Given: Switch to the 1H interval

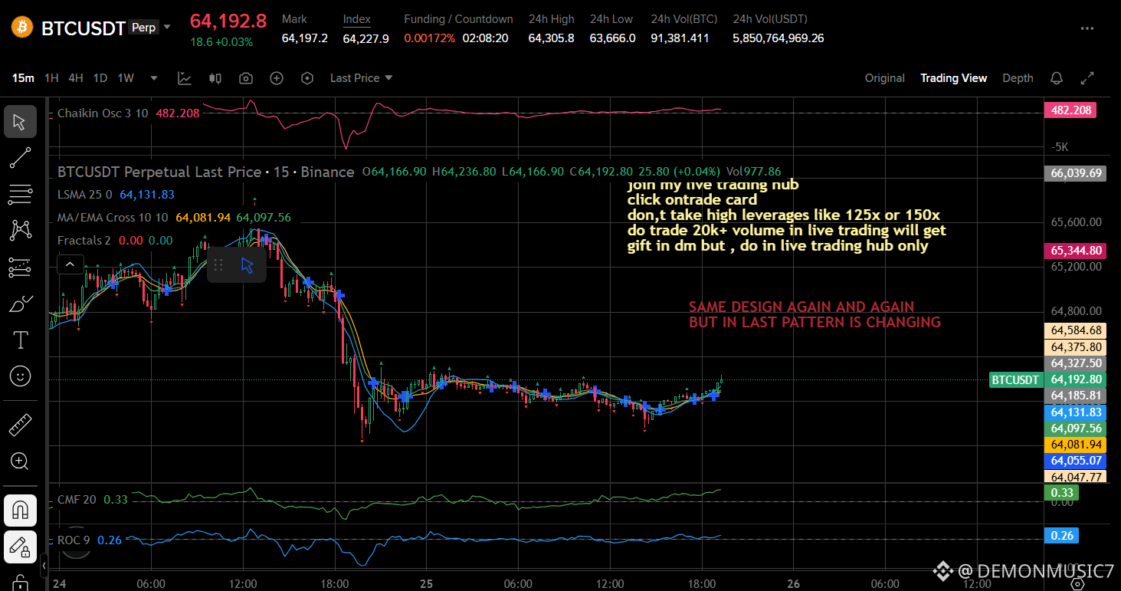Looking at the screenshot, I should click(x=51, y=78).
